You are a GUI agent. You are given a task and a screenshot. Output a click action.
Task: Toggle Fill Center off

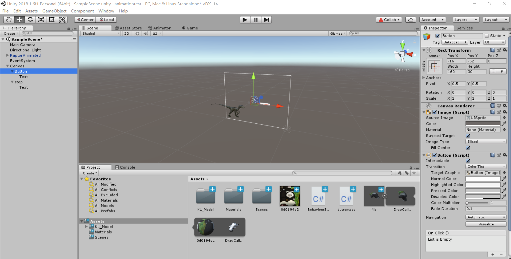468,148
